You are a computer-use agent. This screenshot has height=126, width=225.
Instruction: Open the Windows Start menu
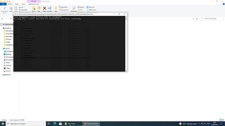[3, 124]
